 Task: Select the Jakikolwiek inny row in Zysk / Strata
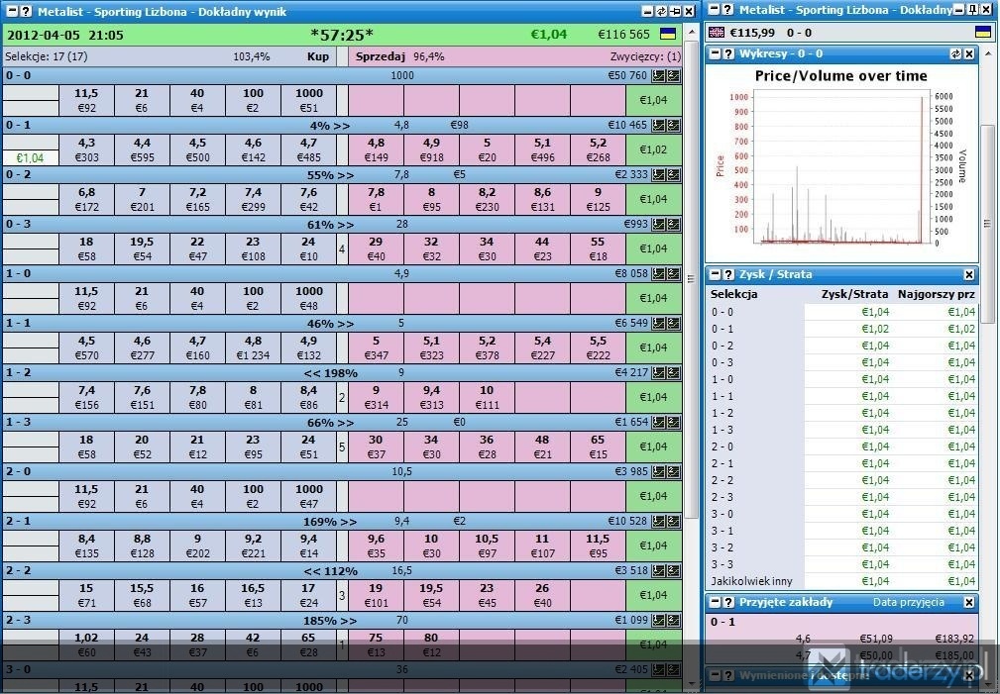(x=843, y=581)
